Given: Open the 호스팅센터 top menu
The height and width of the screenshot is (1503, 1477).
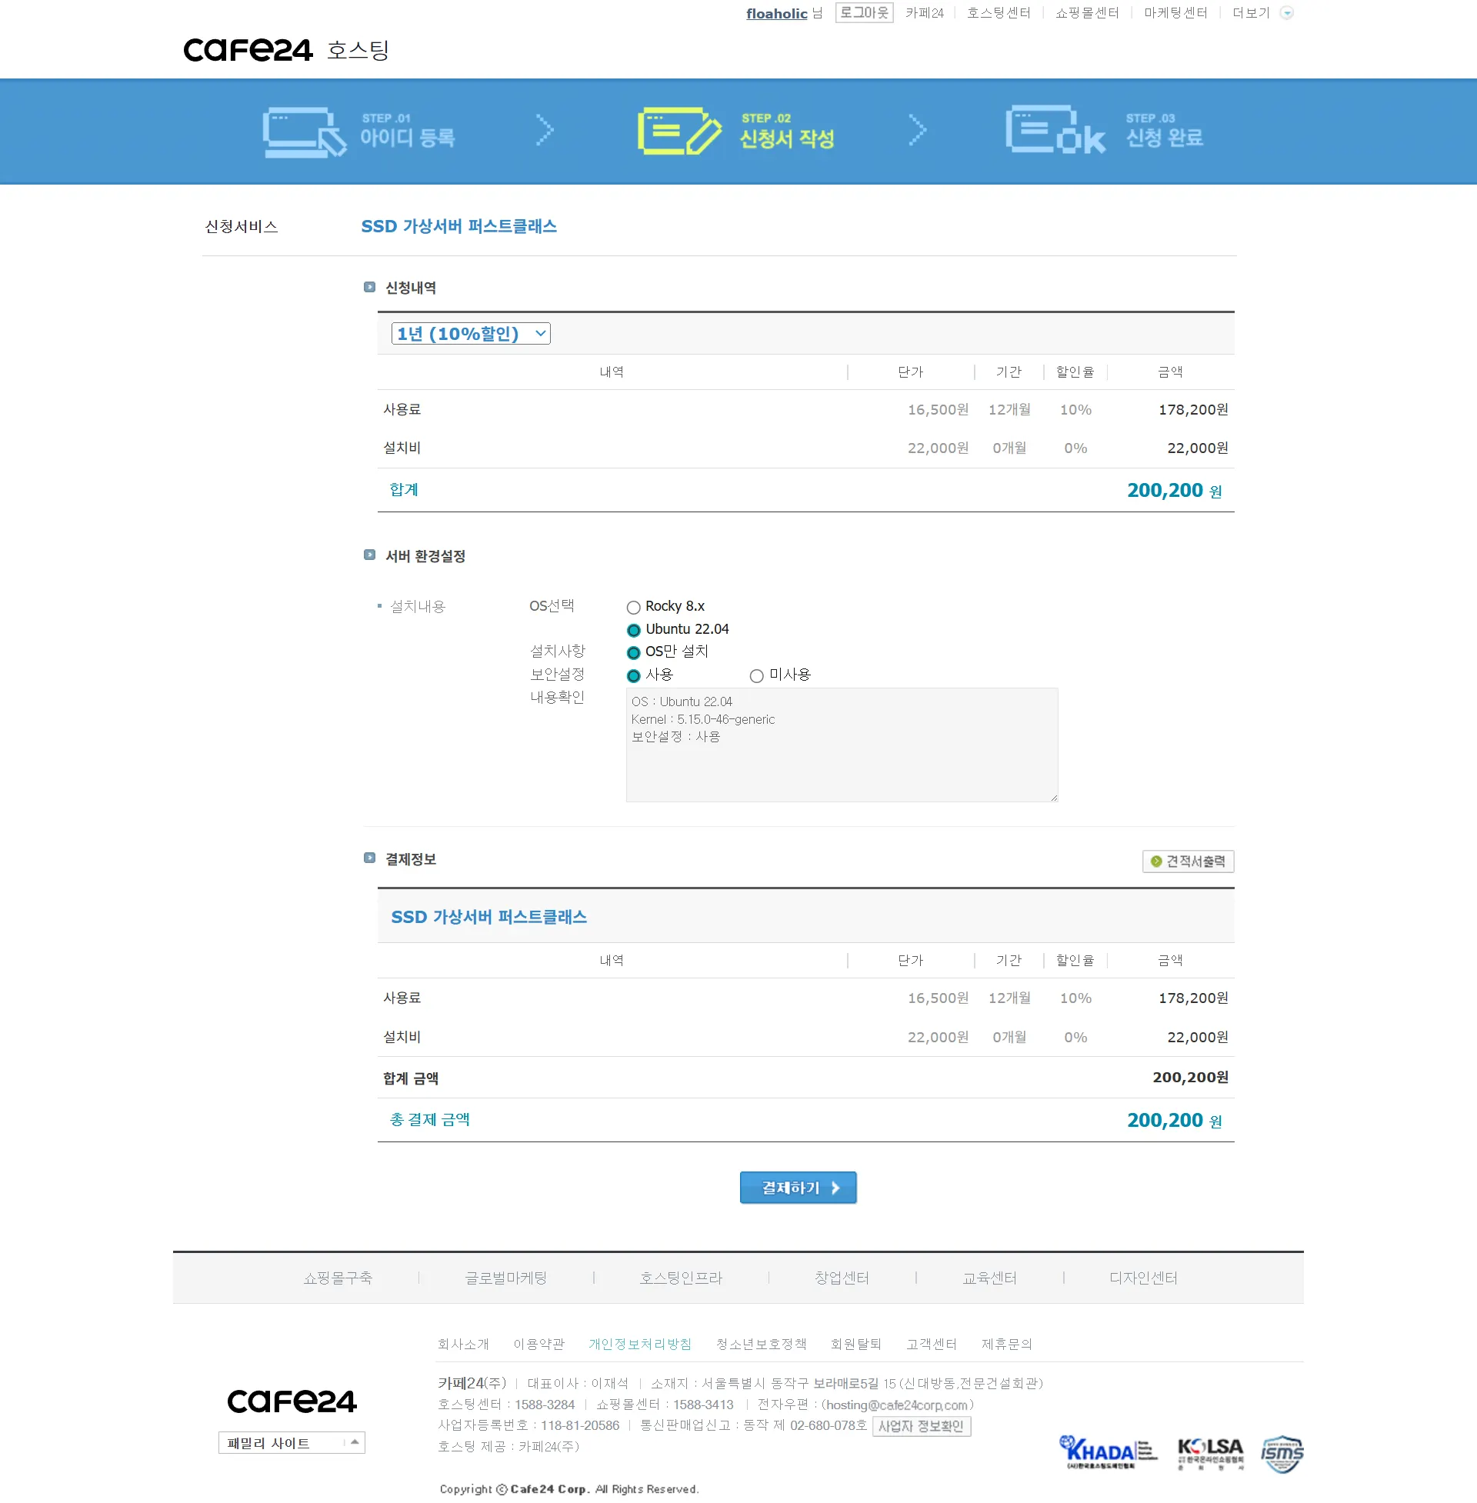Looking at the screenshot, I should 999,13.
